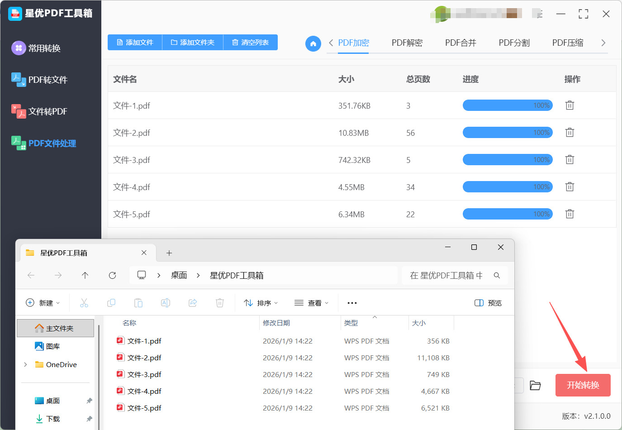The width and height of the screenshot is (622, 430).
Task: Open the 排序 sort dropdown
Action: tap(261, 303)
